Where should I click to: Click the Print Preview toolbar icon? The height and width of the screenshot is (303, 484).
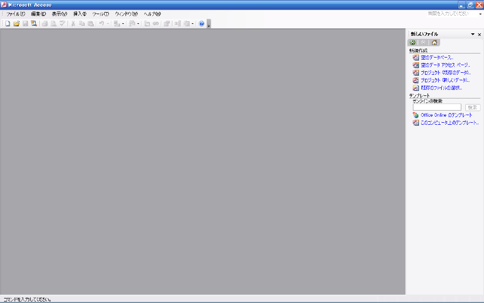pyautogui.click(x=53, y=24)
